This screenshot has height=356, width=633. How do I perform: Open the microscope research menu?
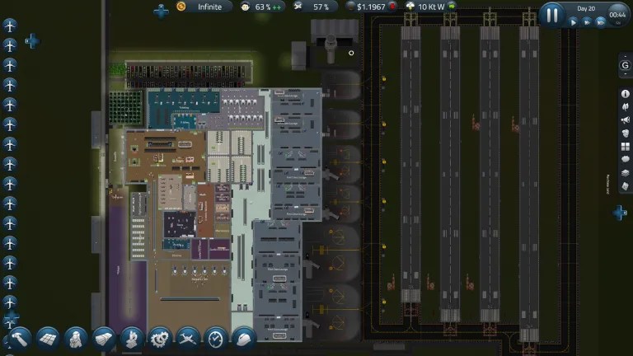coord(131,338)
